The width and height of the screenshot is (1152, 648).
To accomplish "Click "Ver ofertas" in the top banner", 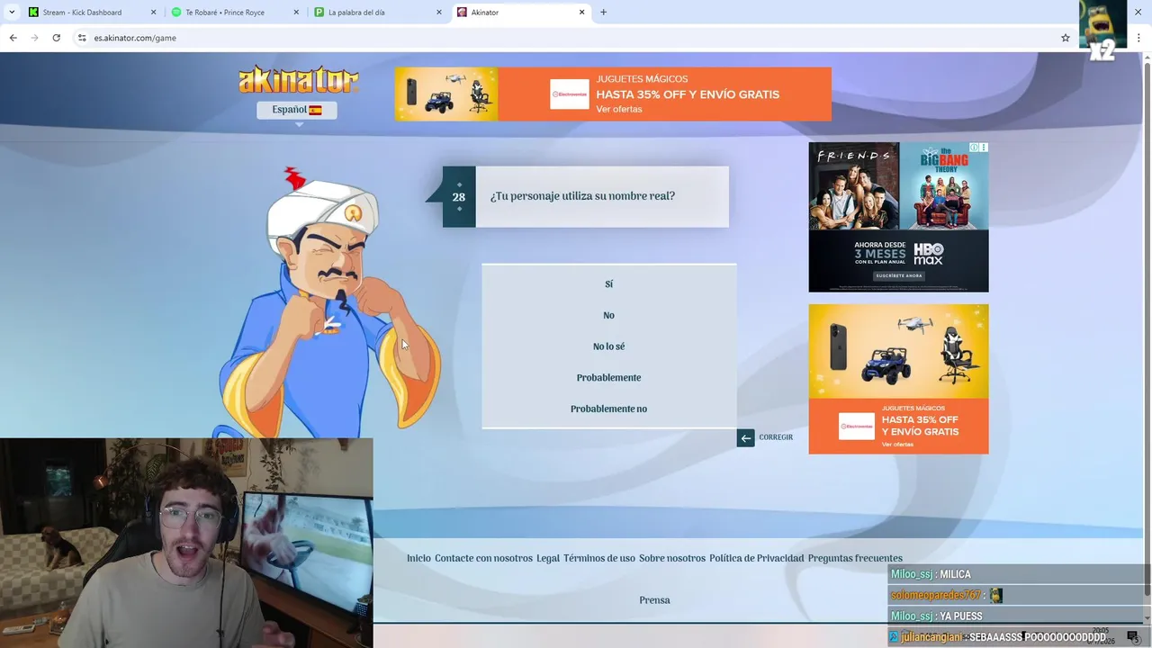I will coord(619,109).
